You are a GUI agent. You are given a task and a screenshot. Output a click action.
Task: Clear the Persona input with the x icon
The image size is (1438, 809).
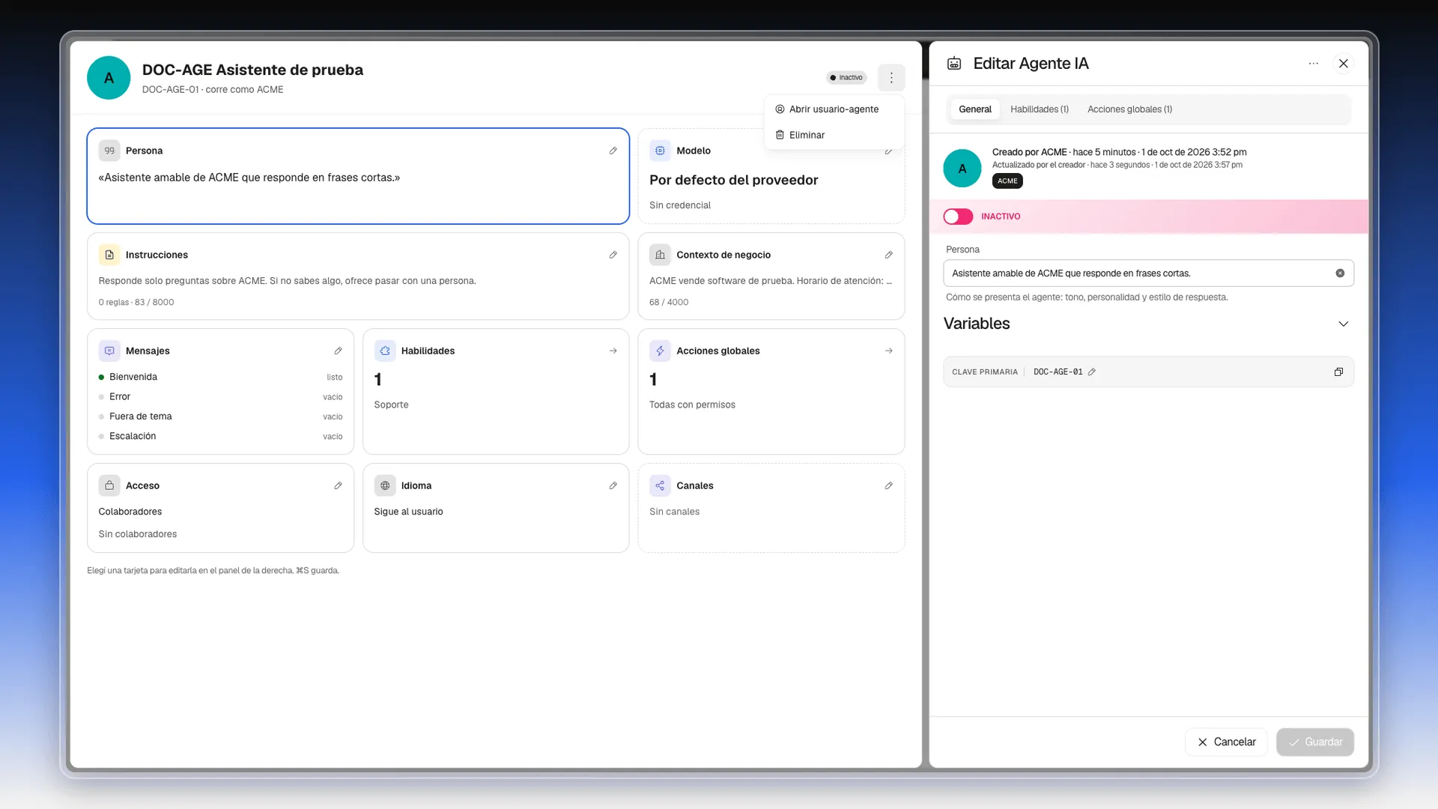[1340, 273]
